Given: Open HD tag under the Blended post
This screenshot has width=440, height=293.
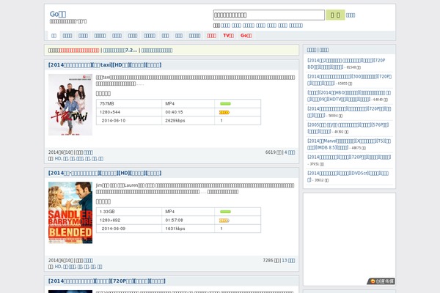Looking at the screenshot, I should point(58,267).
